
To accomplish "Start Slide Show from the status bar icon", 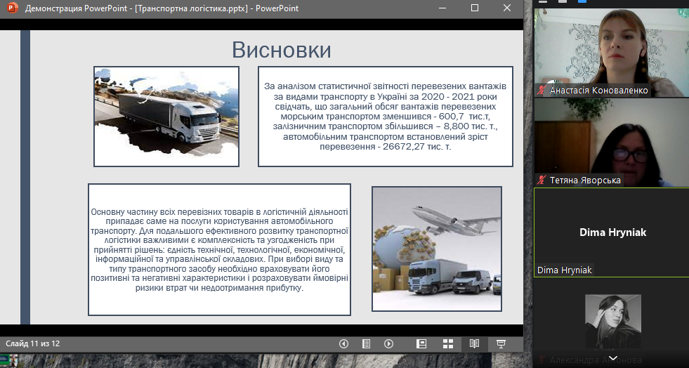I will point(501,343).
